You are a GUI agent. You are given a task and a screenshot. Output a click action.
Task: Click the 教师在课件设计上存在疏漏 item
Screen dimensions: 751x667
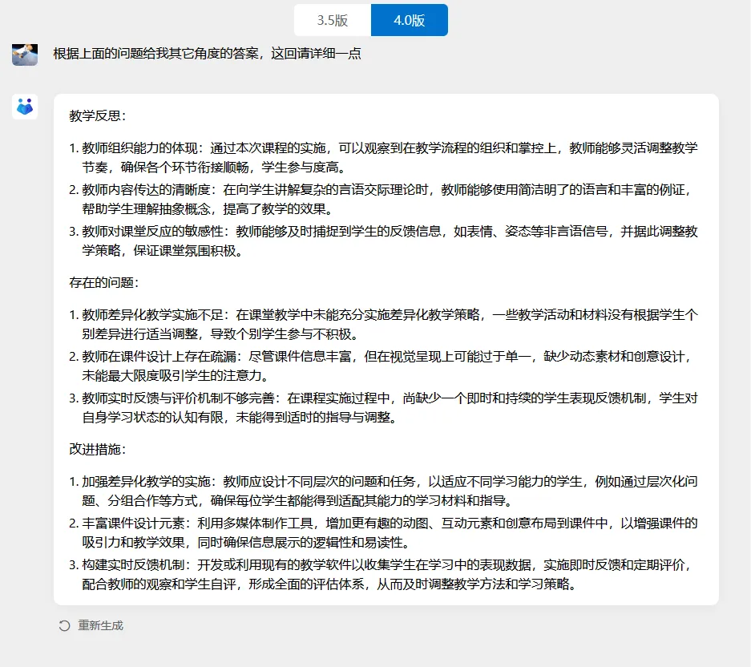[x=383, y=366]
